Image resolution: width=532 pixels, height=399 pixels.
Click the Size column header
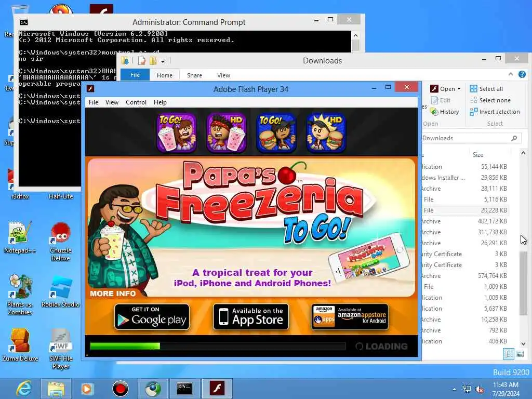coord(478,155)
